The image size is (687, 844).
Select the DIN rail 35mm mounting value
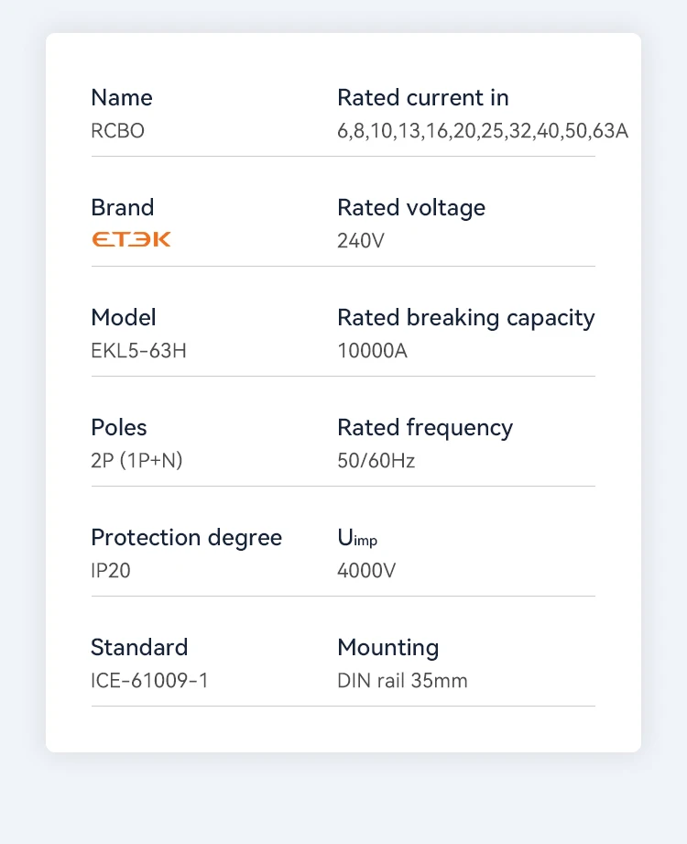(x=402, y=681)
